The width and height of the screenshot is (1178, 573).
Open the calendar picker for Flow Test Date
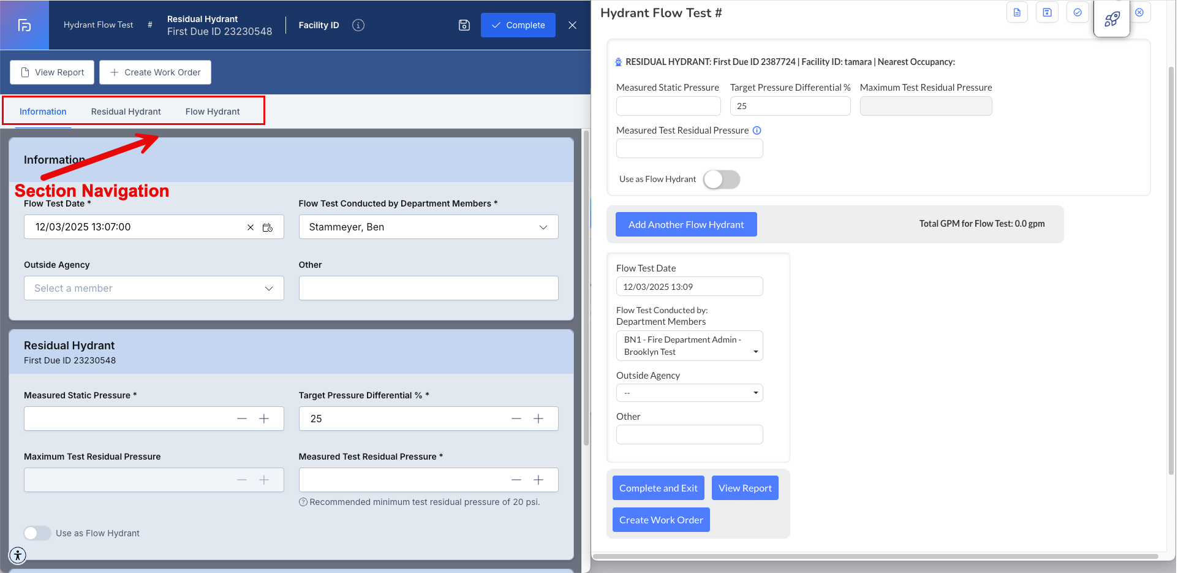tap(268, 227)
